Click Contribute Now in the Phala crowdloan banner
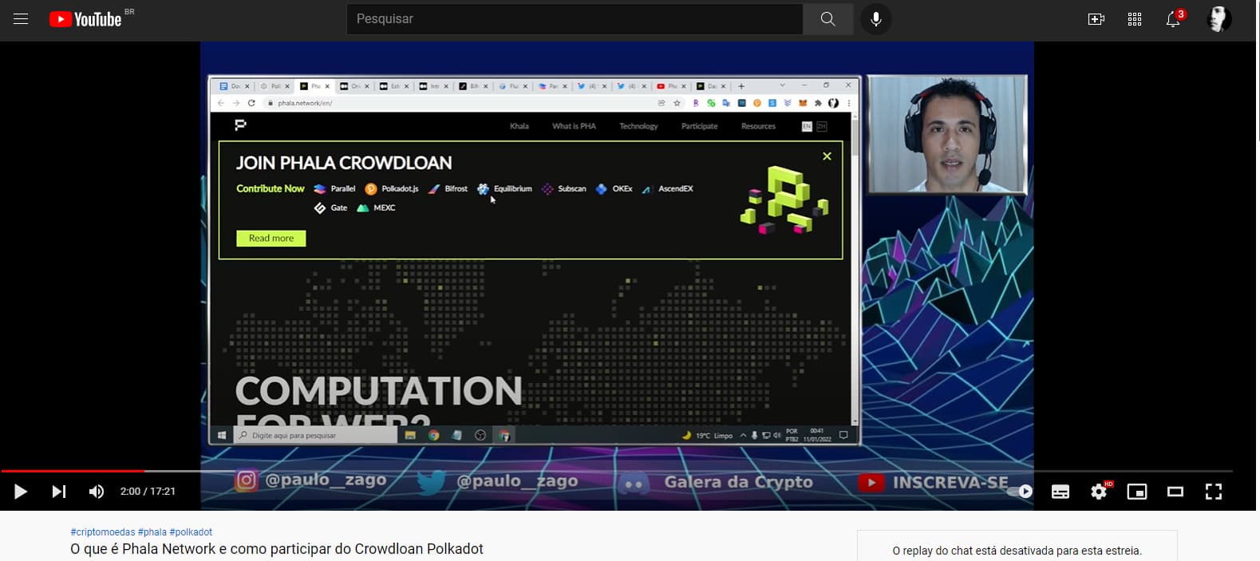This screenshot has height=561, width=1260. click(271, 188)
